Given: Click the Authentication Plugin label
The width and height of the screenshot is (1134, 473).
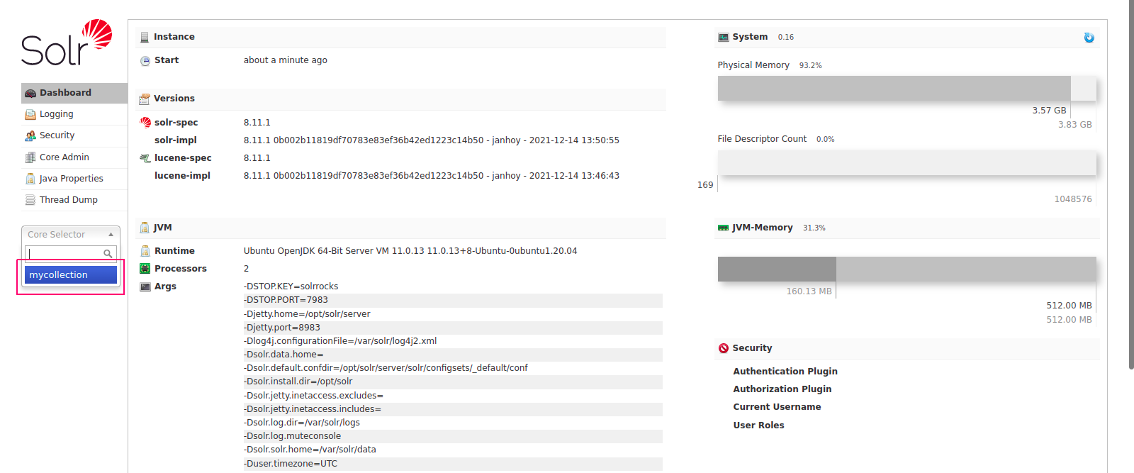Looking at the screenshot, I should pos(785,372).
